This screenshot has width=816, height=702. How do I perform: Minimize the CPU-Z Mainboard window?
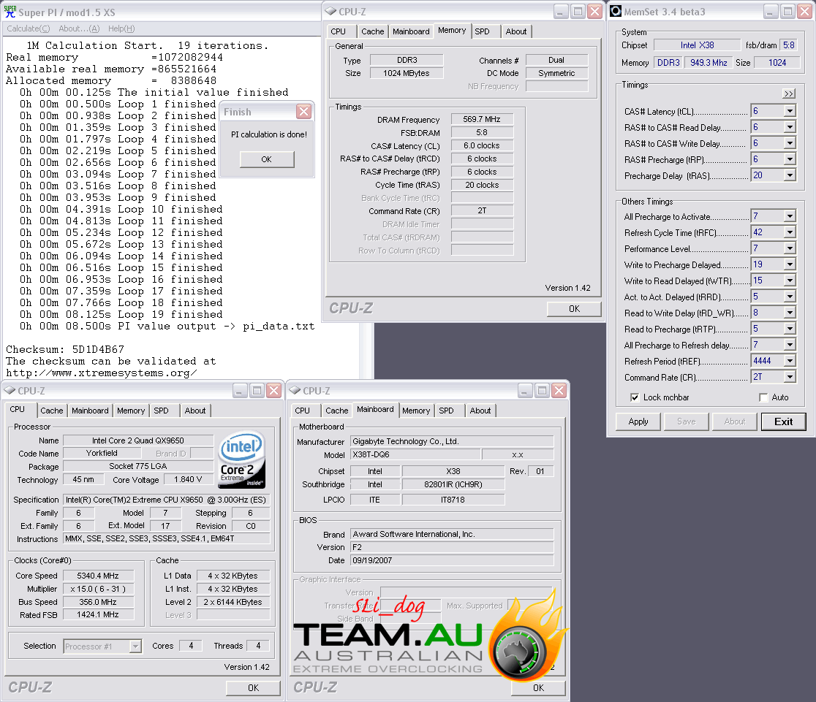tap(524, 391)
